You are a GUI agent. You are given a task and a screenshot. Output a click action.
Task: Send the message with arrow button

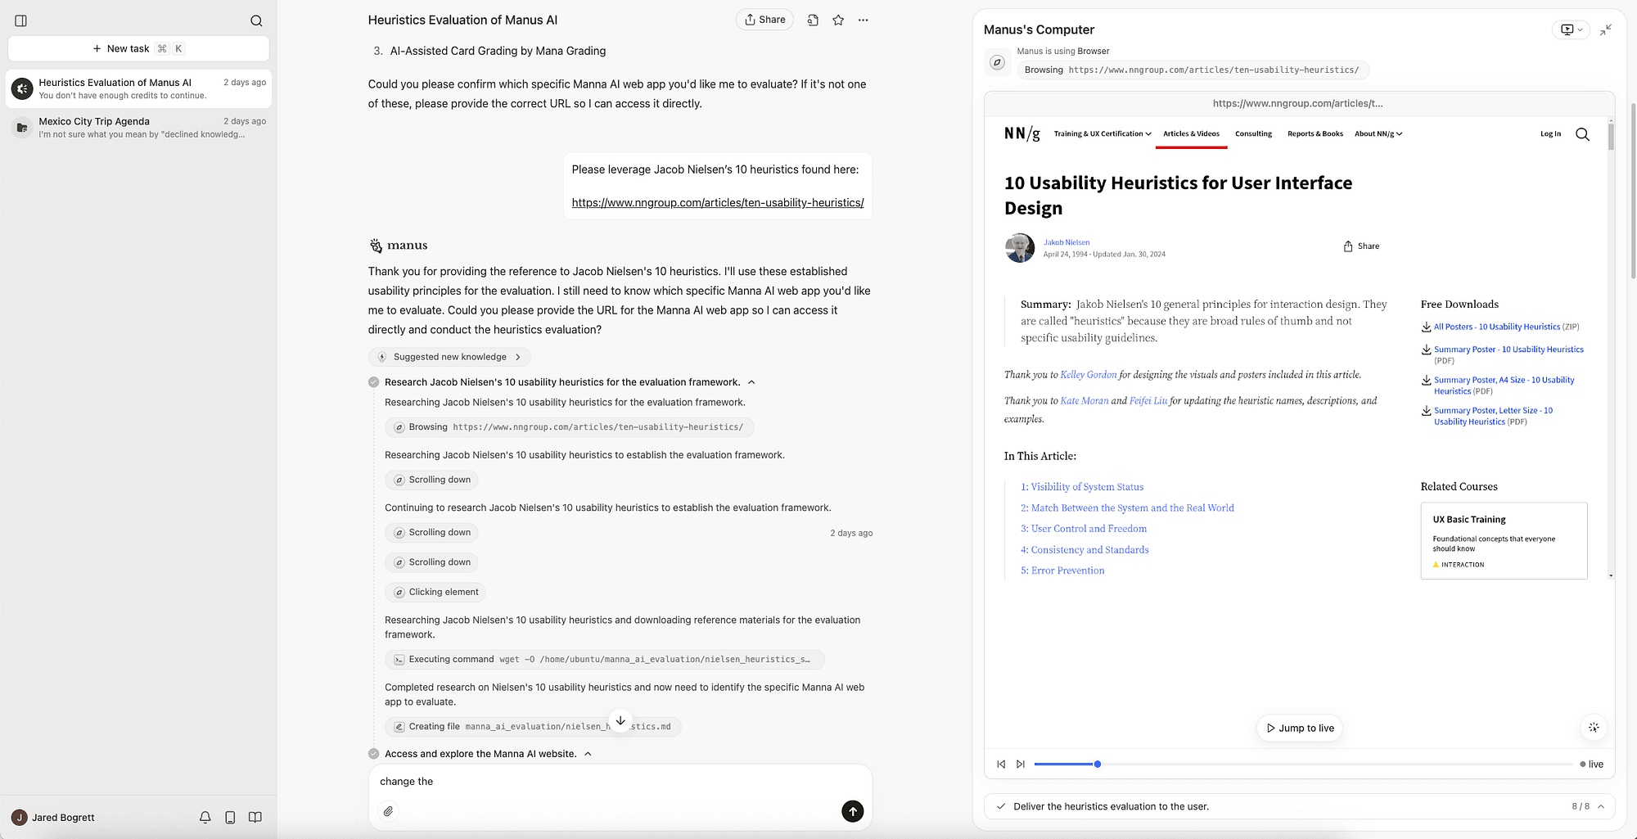(852, 811)
